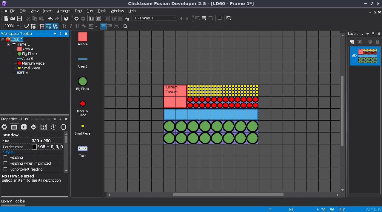This screenshot has width=382, height=212.
Task: Click the zoom magnifier icon
Action: (125, 26)
